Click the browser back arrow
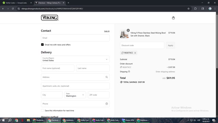The width and height of the screenshot is (218, 123). point(3,9)
